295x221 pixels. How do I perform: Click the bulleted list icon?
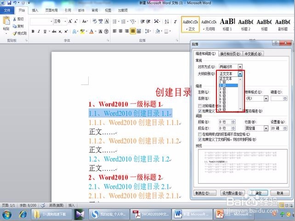pos(114,22)
